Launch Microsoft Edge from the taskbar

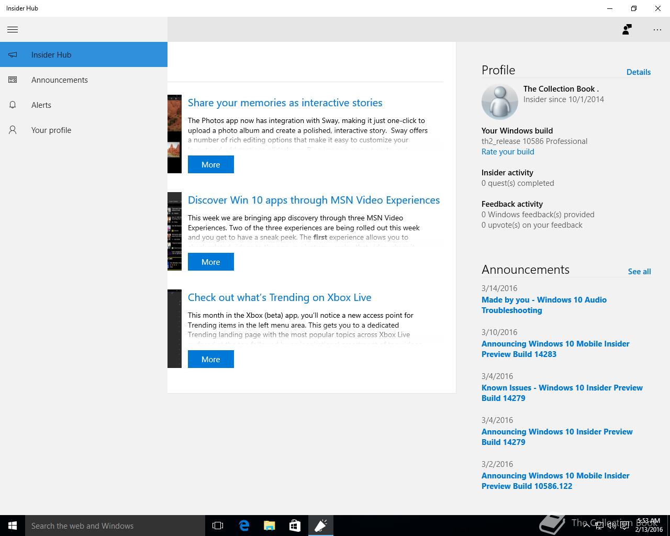click(x=244, y=526)
